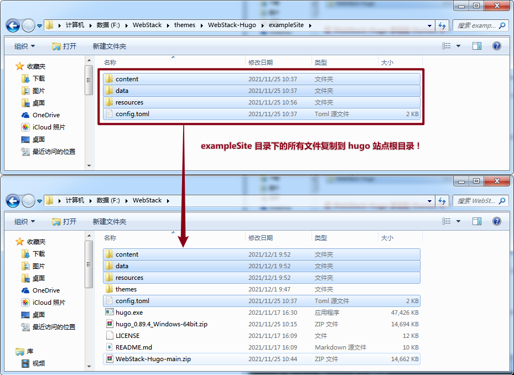Open 最近访问的位置 in exampleSite window sidebar

click(x=49, y=152)
